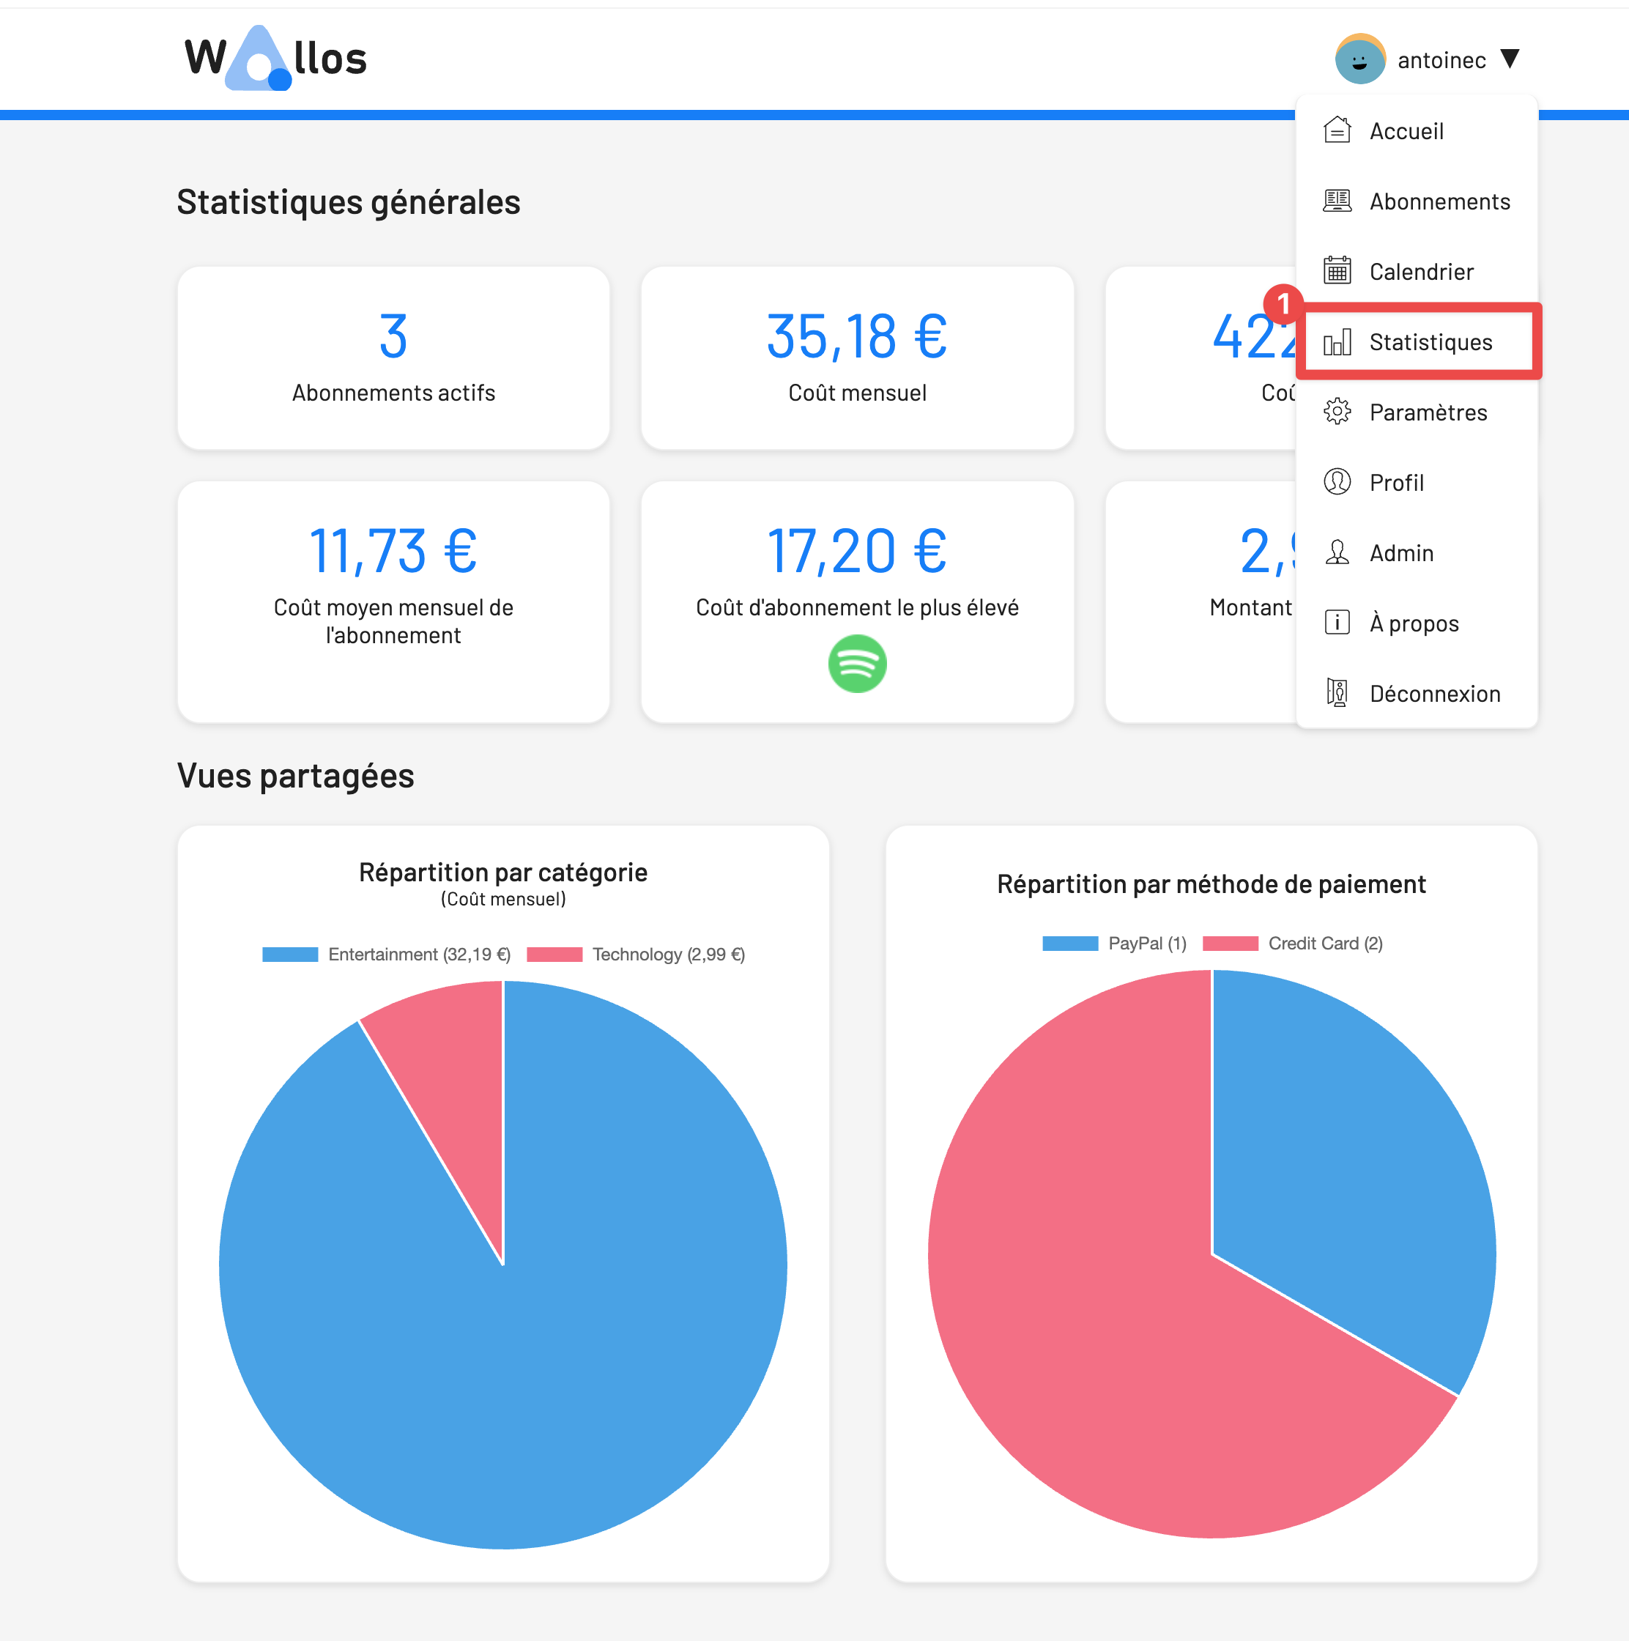Toggle the Credit Card legend color swatch
Viewport: 1629px width, 1641px height.
pos(1230,944)
